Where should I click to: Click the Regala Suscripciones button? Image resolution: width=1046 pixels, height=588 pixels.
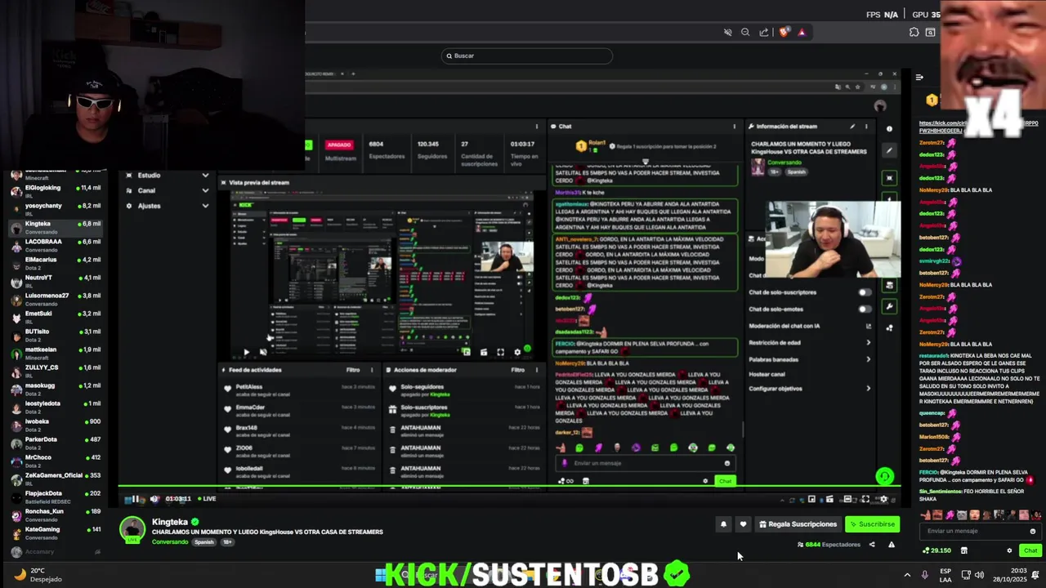pyautogui.click(x=798, y=524)
